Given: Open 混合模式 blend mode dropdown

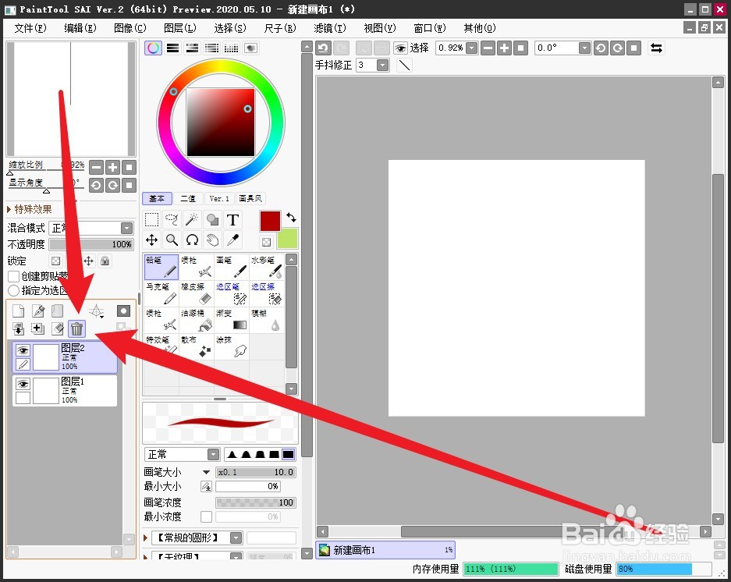Looking at the screenshot, I should [126, 228].
